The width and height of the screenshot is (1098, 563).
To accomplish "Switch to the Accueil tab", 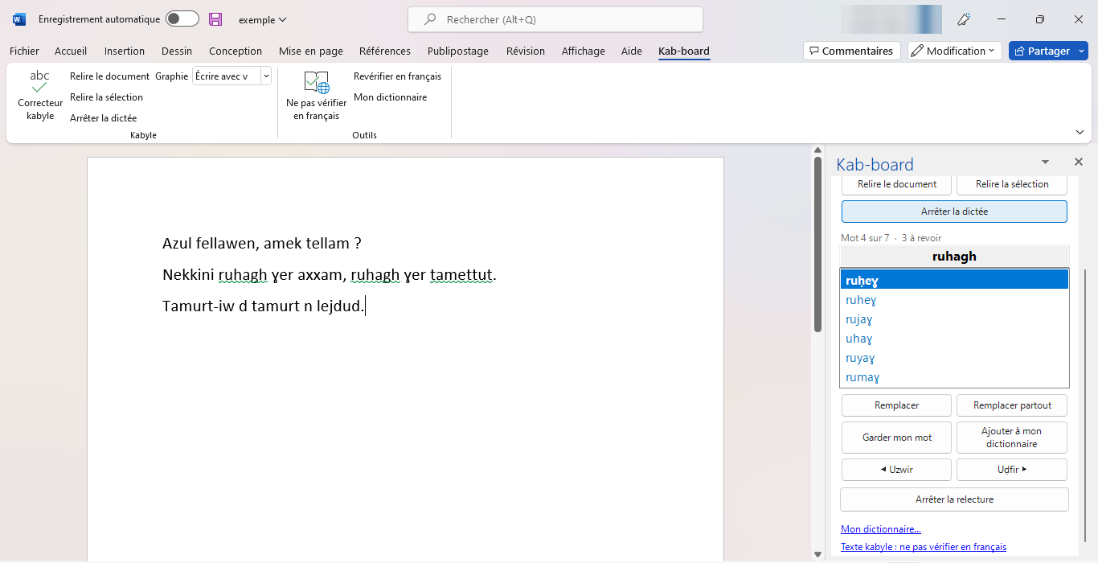I will 71,51.
